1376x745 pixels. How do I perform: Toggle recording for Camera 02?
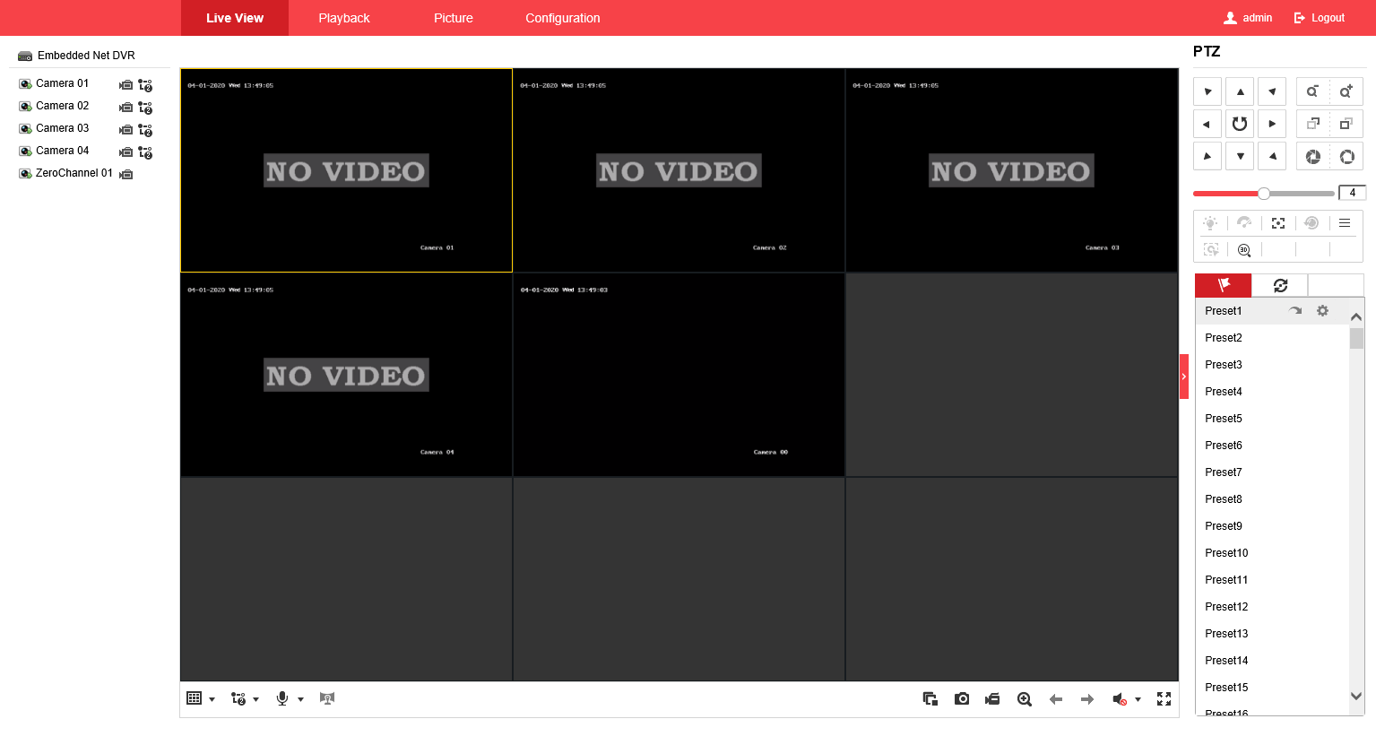[x=126, y=107]
